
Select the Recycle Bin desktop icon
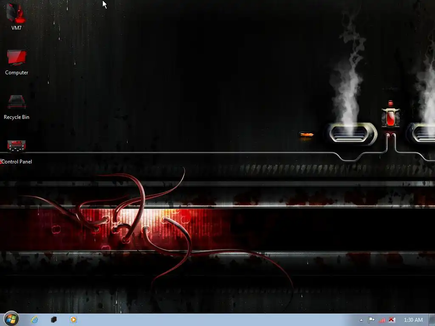[x=17, y=107]
